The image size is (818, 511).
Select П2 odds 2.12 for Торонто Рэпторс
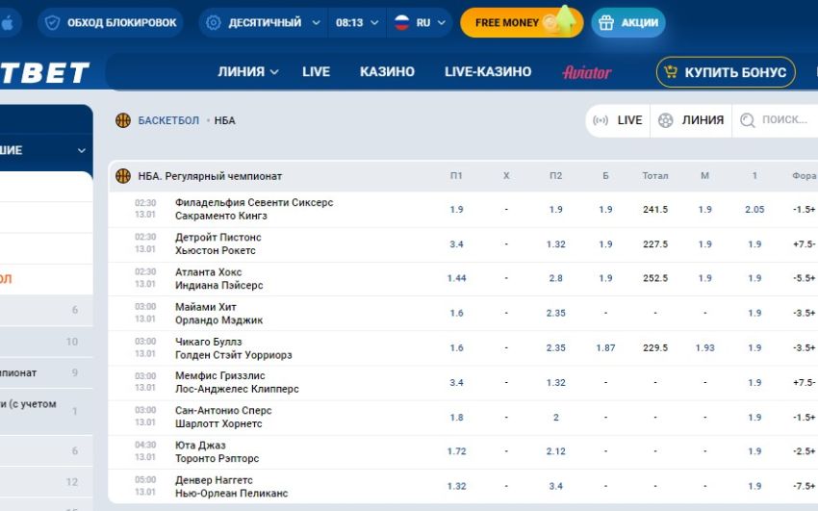click(x=555, y=451)
